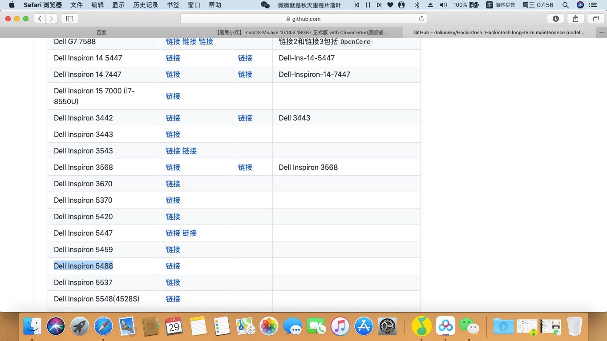Open 链接 for Dell Inspiron 15 7000
The image size is (607, 341).
point(173,96)
